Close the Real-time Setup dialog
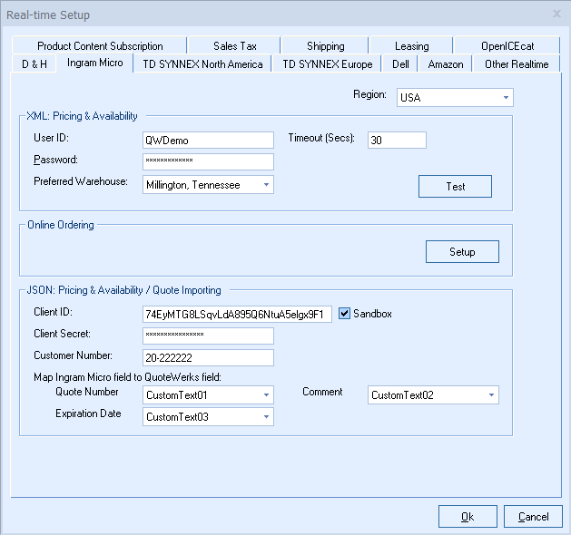Image resolution: width=571 pixels, height=535 pixels. pos(556,14)
